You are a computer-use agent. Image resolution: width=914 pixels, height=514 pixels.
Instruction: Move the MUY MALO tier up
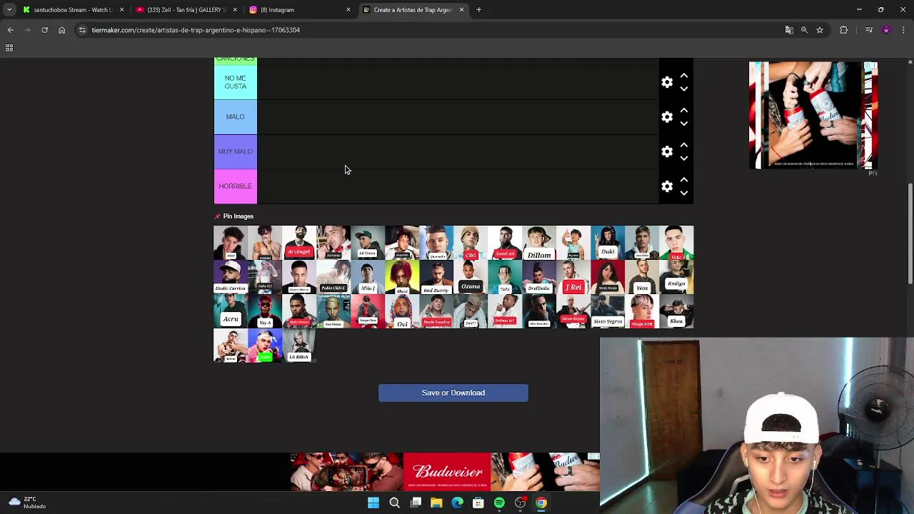684,144
